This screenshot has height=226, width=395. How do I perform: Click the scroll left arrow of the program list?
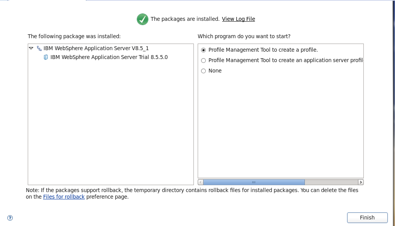coord(200,182)
